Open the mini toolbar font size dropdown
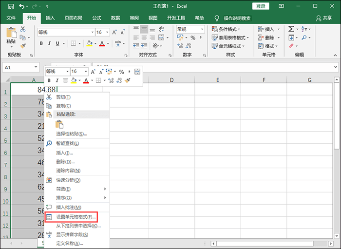Viewport: 341px width, 249px height. (86, 71)
